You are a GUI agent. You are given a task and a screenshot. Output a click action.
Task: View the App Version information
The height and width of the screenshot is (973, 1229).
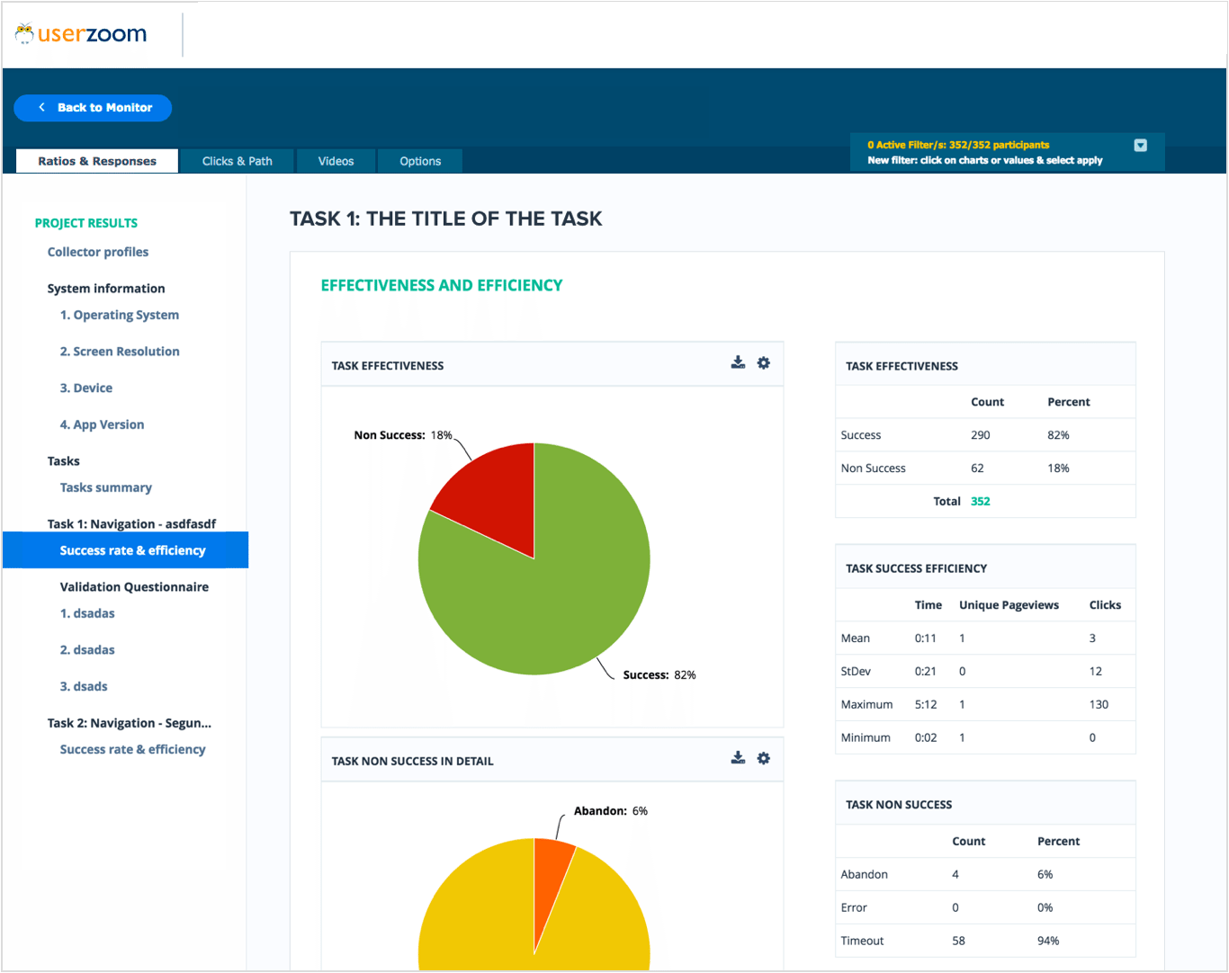[x=102, y=424]
